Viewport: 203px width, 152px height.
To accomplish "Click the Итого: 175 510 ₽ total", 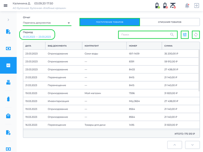I will (185, 134).
